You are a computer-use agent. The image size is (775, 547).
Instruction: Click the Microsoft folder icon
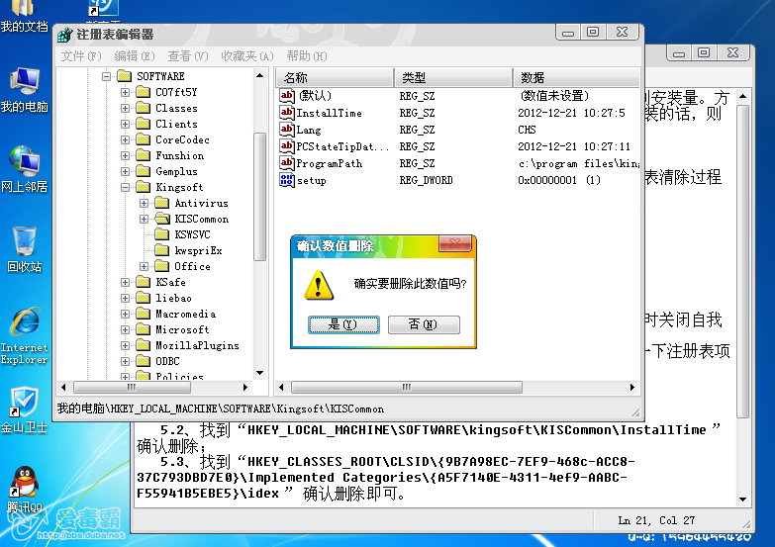pyautogui.click(x=143, y=329)
